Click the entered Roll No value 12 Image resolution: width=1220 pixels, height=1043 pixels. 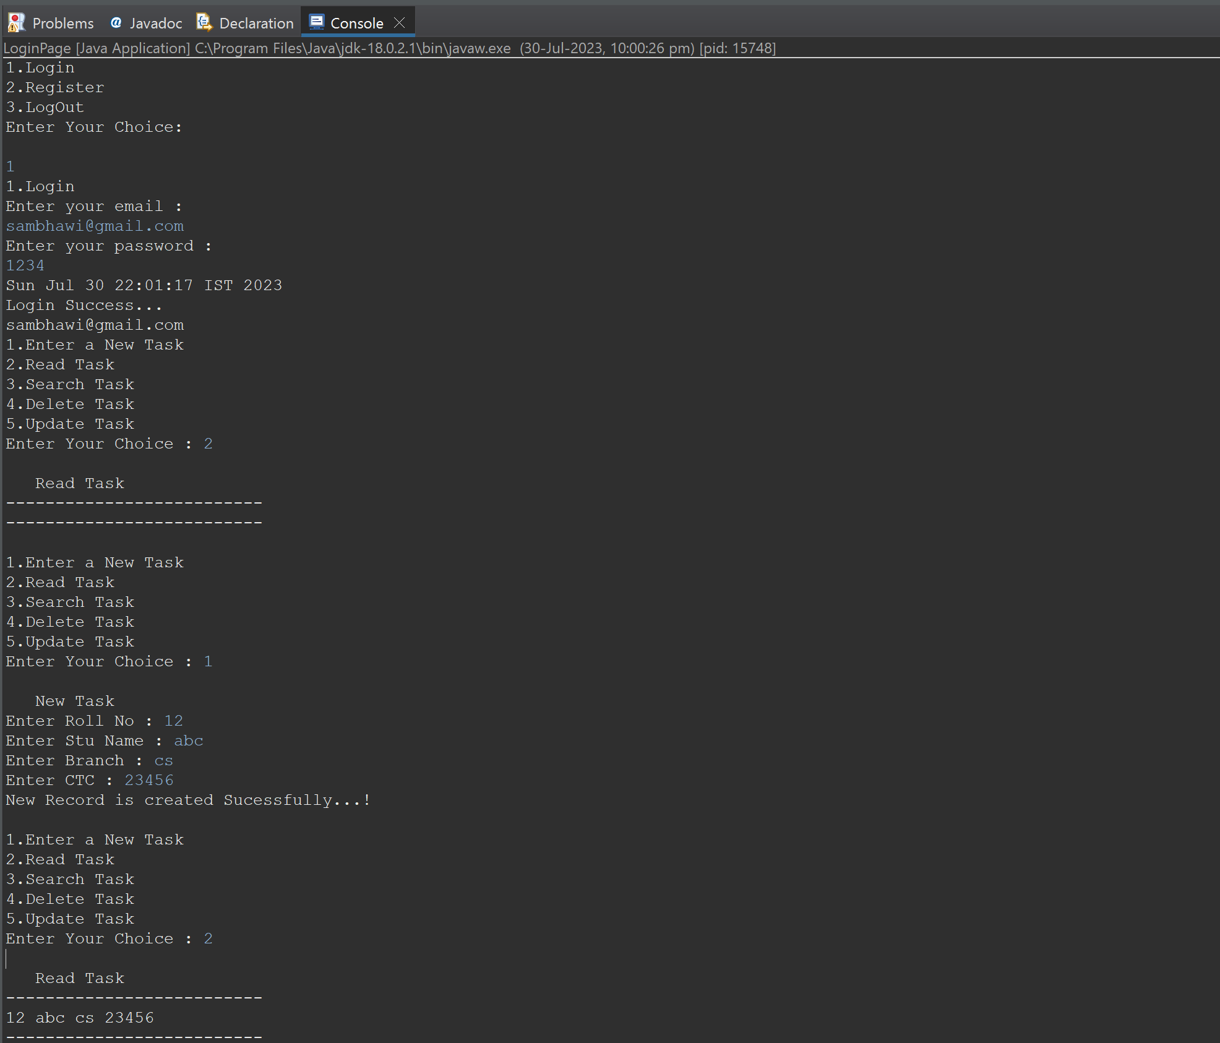173,721
